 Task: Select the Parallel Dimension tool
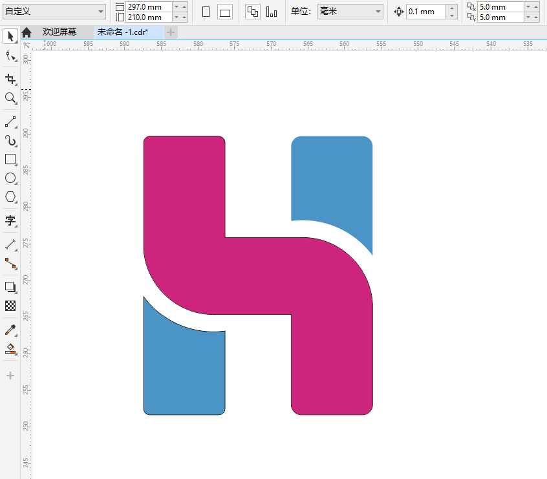point(10,244)
